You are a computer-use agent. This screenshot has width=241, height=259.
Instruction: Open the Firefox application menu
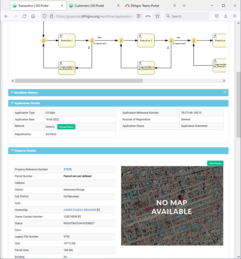(x=235, y=16)
